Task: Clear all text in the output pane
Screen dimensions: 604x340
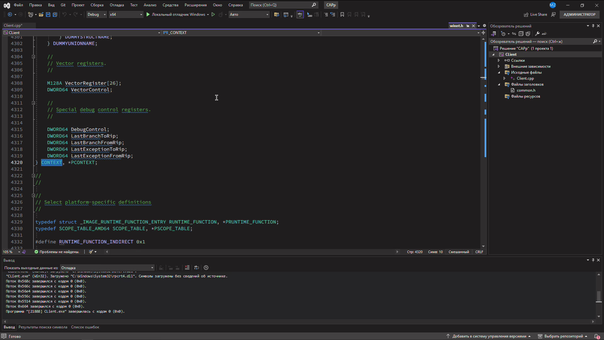Action: [187, 268]
